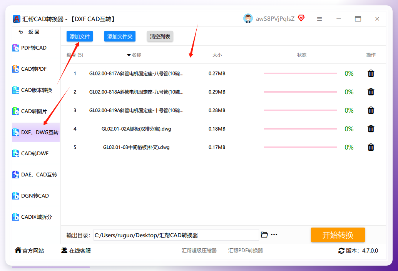Open DAE、CAD互转 mode
This screenshot has height=271, width=398.
[35, 175]
